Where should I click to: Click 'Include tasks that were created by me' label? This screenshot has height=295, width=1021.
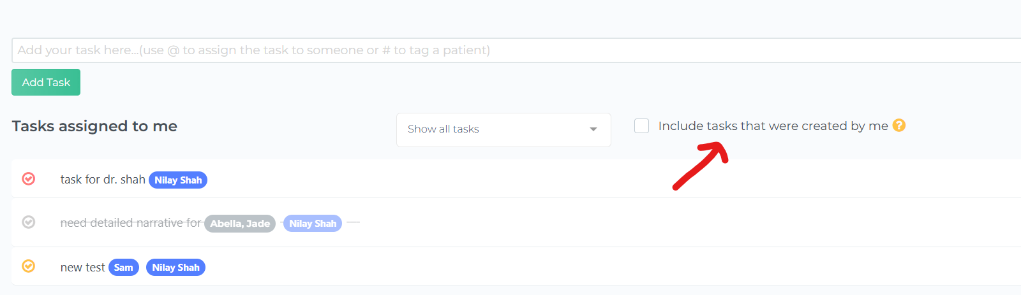click(x=773, y=126)
